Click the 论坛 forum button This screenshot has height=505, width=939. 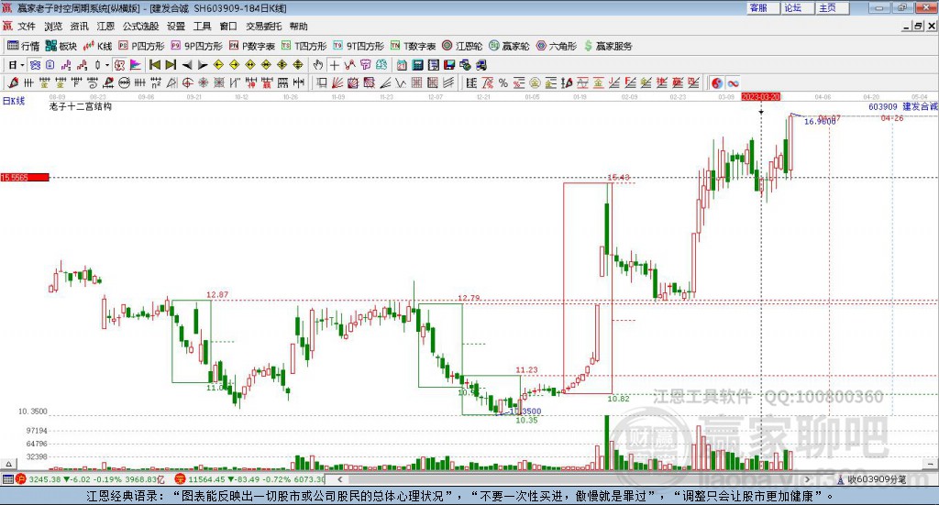coord(793,7)
